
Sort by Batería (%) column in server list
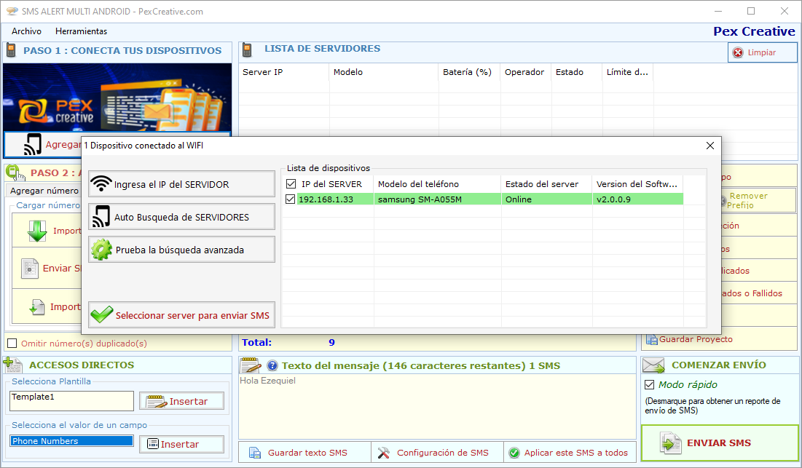click(469, 72)
